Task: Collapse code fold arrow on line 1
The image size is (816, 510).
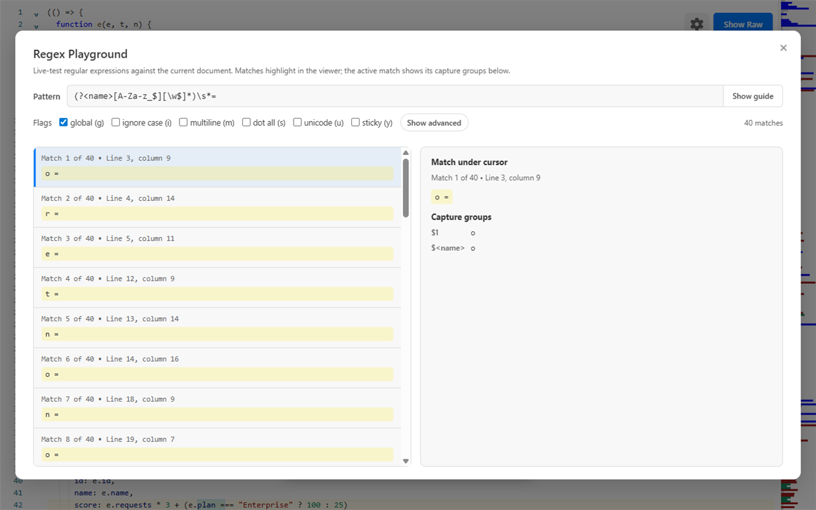Action: pos(36,14)
